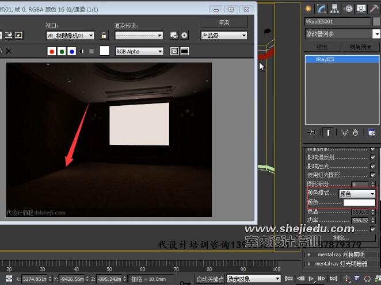Click the white 颜色 color swatch
The image size is (381, 285).
coord(359,203)
